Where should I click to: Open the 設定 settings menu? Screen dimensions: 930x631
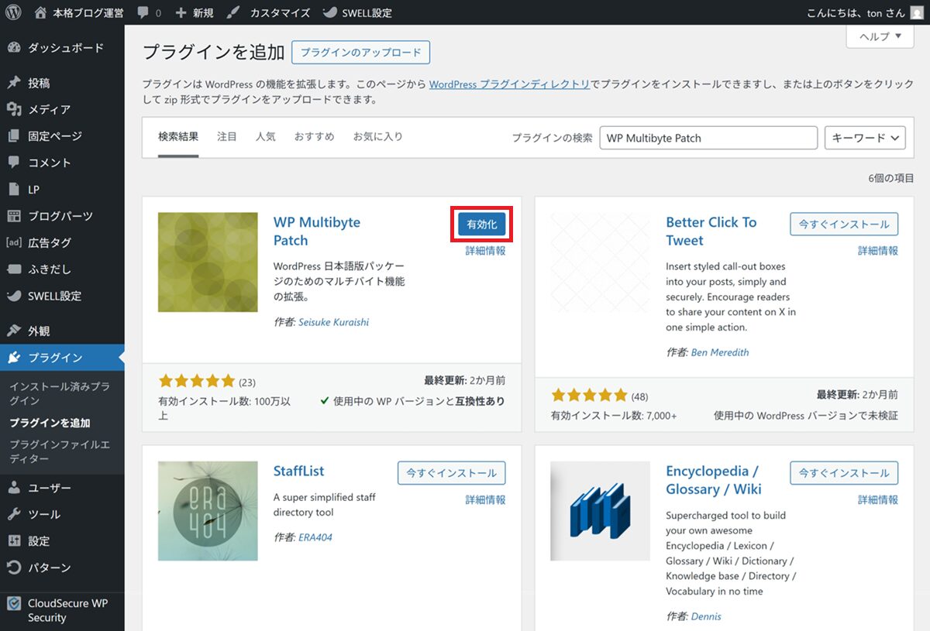(39, 541)
